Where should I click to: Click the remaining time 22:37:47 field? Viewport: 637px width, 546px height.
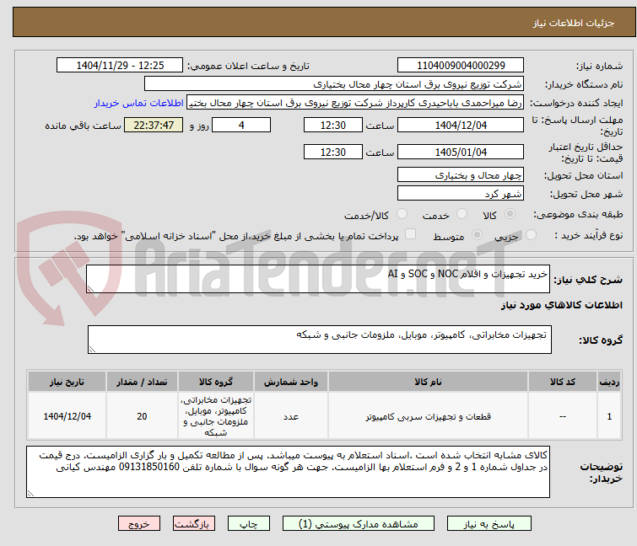click(x=154, y=125)
